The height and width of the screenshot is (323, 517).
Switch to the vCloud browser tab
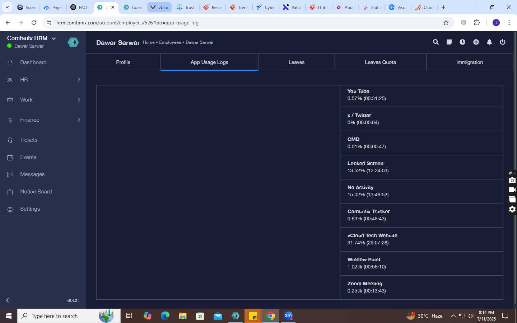tap(159, 7)
